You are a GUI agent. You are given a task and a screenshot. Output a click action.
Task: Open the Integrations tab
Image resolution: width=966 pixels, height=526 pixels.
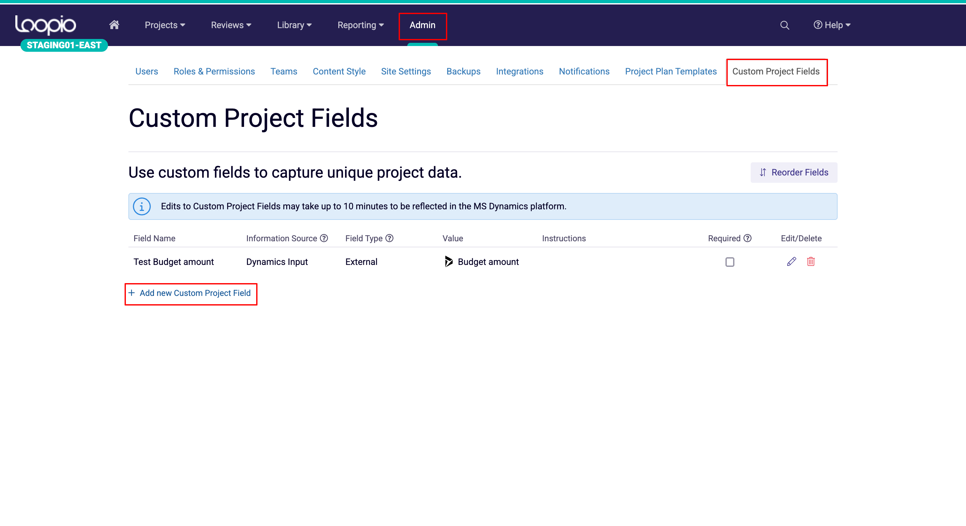point(519,71)
